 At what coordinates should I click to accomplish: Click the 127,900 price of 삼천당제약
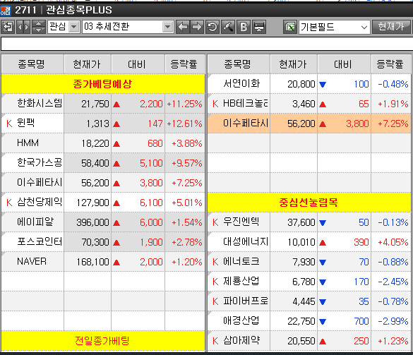92,203
